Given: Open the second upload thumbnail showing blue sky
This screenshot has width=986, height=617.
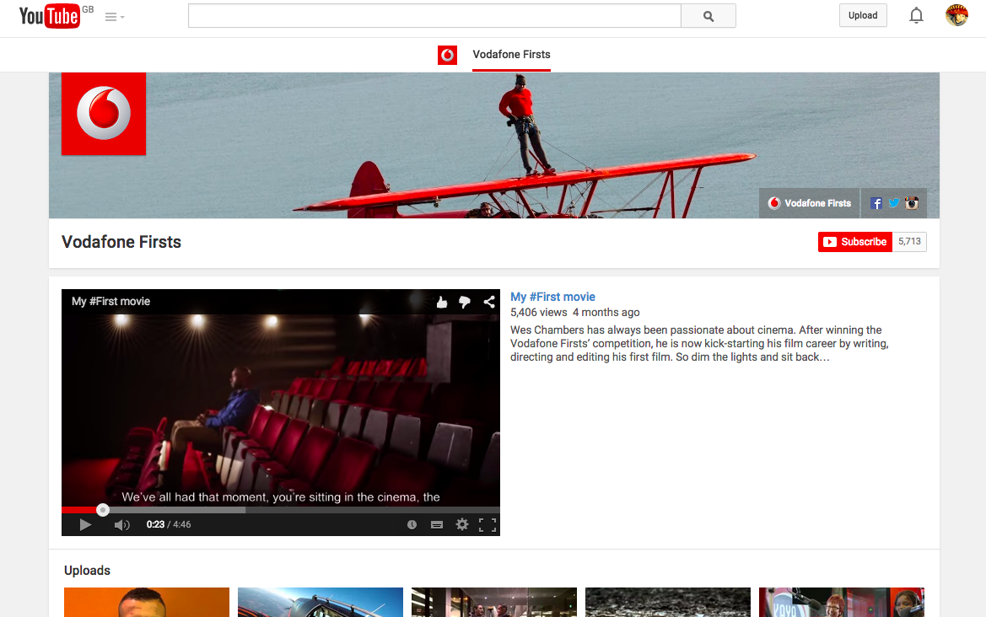Looking at the screenshot, I should (x=320, y=602).
